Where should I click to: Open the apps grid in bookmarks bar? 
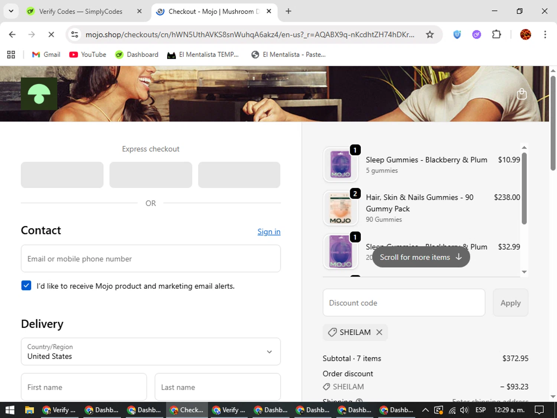pos(11,55)
